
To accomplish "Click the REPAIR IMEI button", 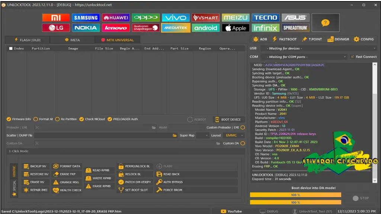I will (35, 190).
